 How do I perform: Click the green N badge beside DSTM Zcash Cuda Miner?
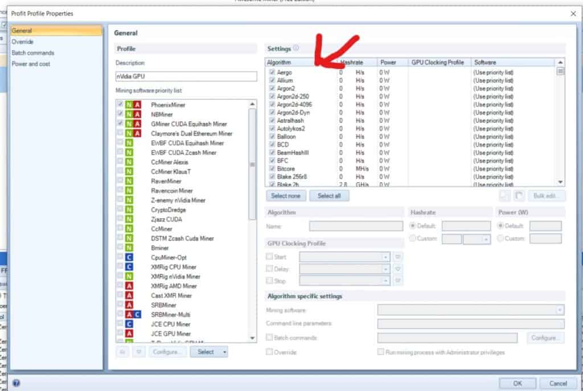129,238
